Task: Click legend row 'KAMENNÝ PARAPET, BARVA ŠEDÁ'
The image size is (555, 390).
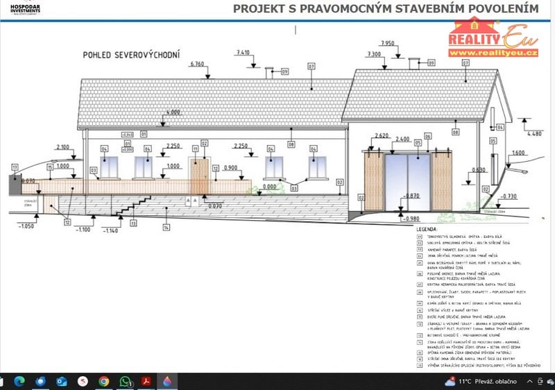Action: click(447, 250)
